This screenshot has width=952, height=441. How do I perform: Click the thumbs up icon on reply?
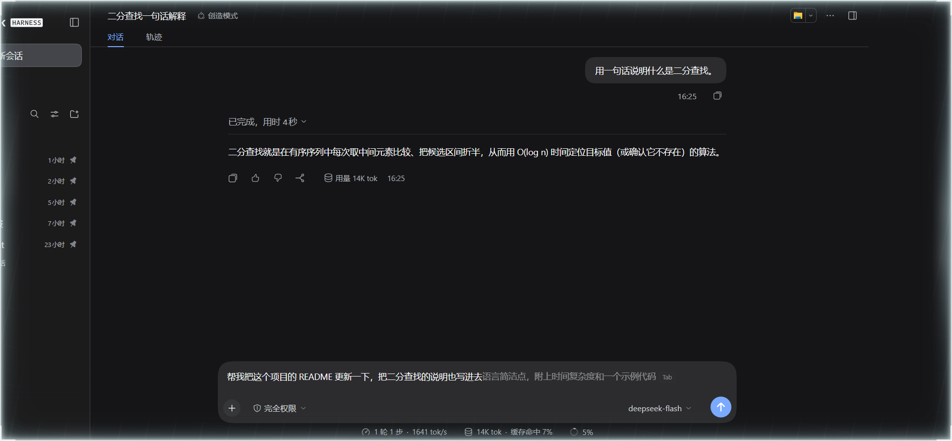coord(255,178)
